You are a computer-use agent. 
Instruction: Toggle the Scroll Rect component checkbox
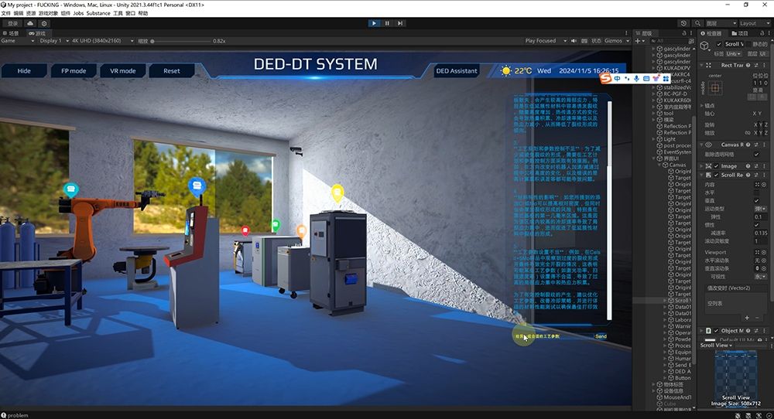(x=714, y=175)
